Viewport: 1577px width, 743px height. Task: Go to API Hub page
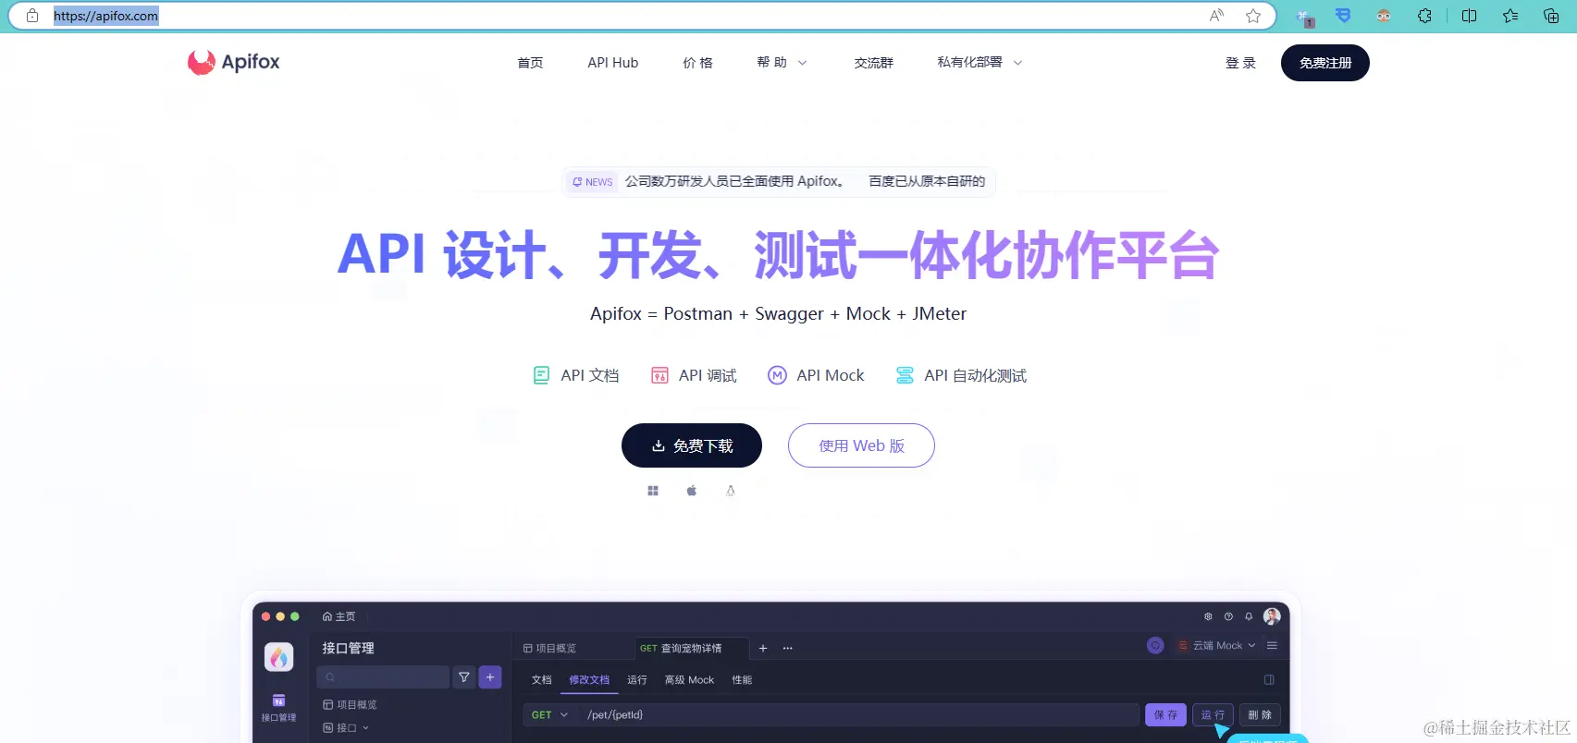[612, 63]
